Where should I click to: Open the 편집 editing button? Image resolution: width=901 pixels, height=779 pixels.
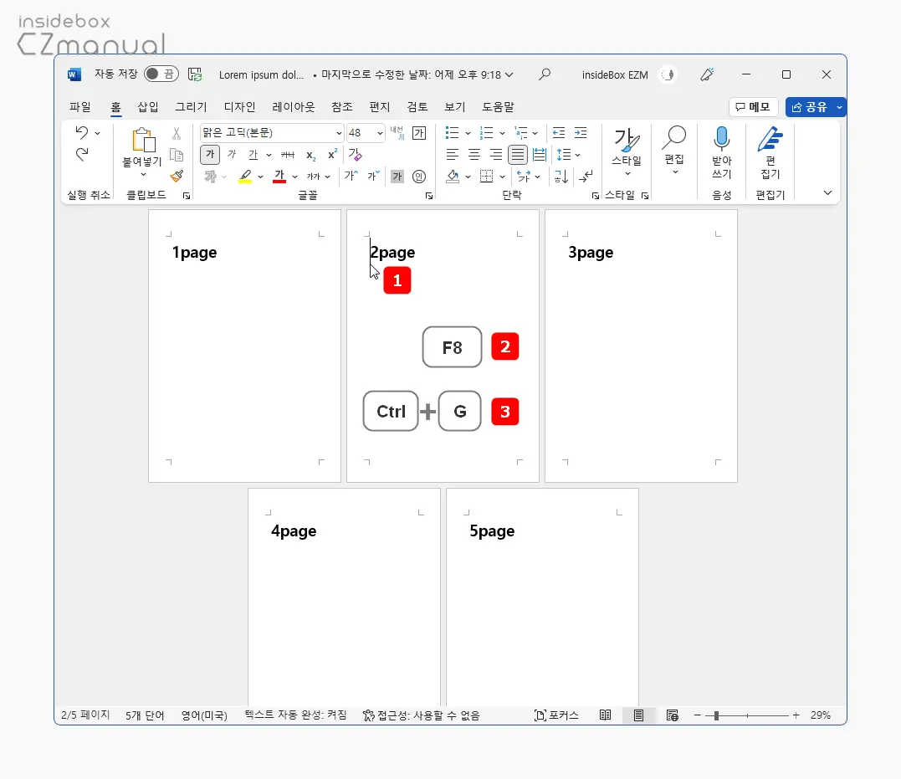pos(674,151)
